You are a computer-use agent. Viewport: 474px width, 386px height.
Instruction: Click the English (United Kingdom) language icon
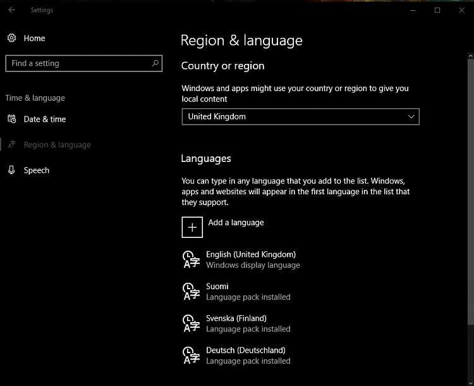191,259
